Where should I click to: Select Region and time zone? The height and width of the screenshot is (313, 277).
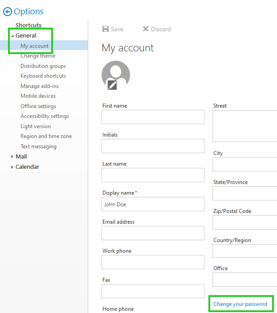pyautogui.click(x=46, y=136)
